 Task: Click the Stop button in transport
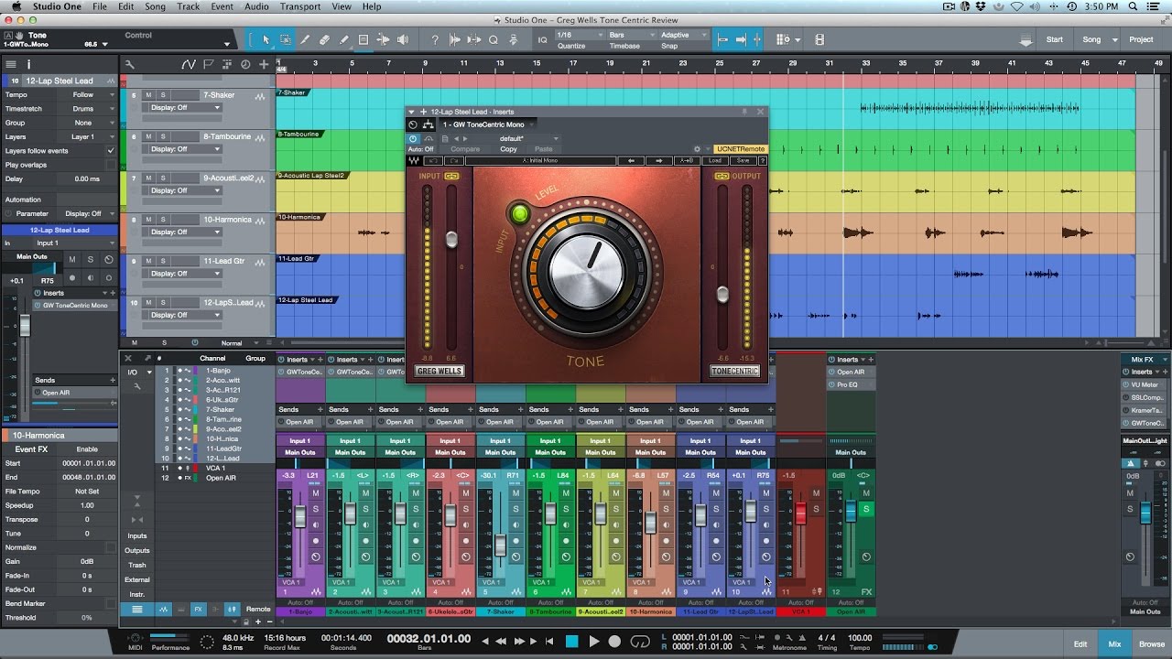[572, 642]
